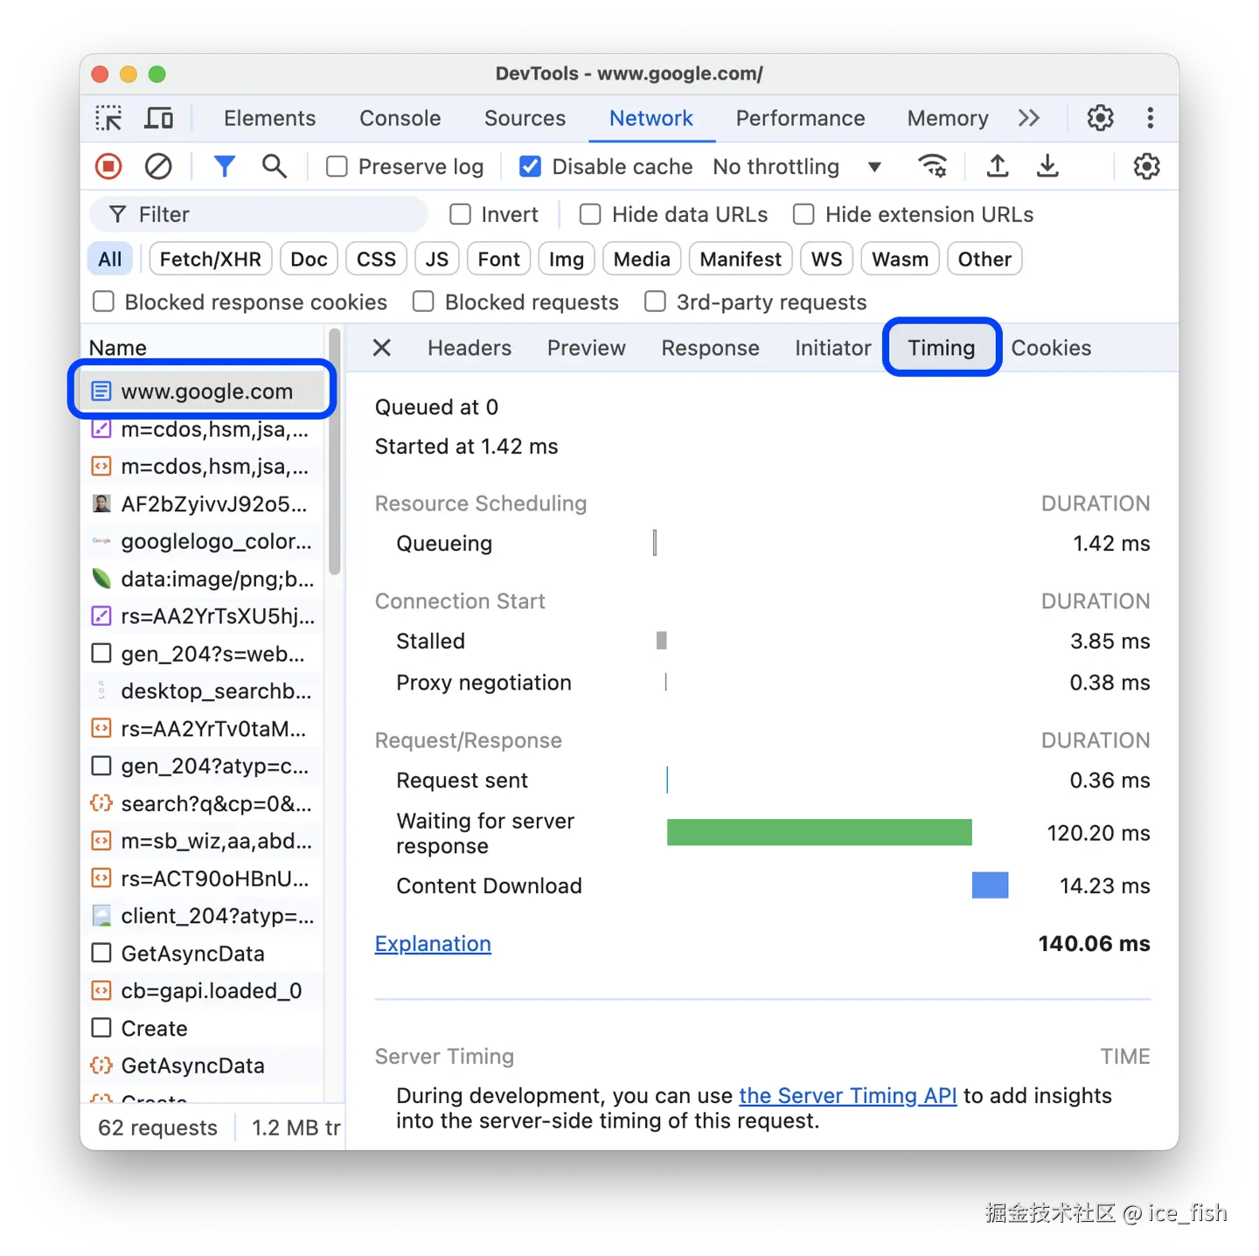Filter requests by JS type
1259x1256 pixels.
click(x=437, y=260)
